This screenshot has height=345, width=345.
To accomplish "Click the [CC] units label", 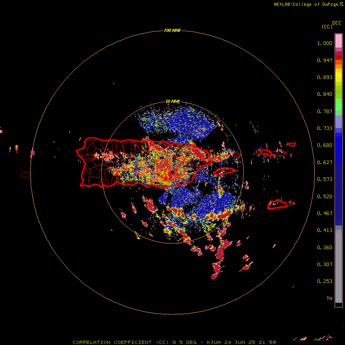I will point(327,26).
